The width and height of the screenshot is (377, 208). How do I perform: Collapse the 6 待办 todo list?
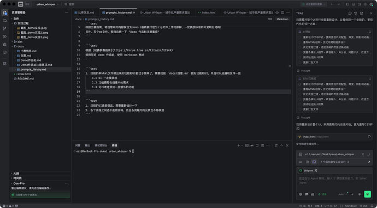370,32
